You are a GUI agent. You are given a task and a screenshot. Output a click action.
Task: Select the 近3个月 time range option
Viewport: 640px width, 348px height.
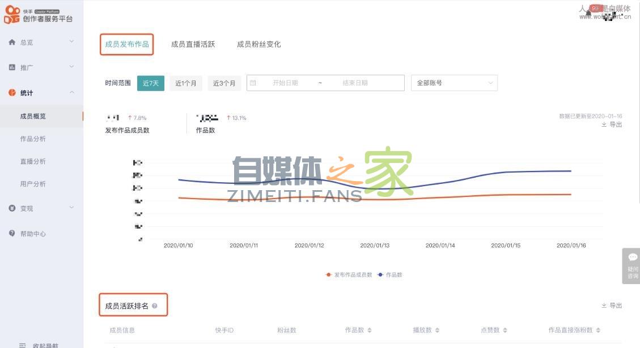(223, 82)
